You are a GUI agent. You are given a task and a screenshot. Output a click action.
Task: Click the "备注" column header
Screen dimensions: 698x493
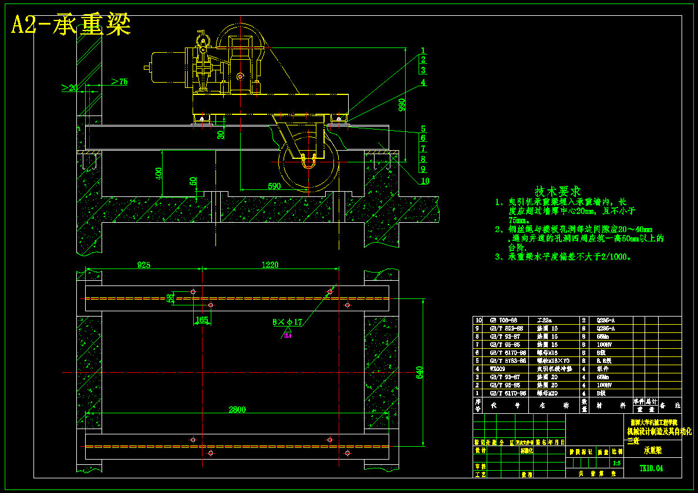[671, 406]
